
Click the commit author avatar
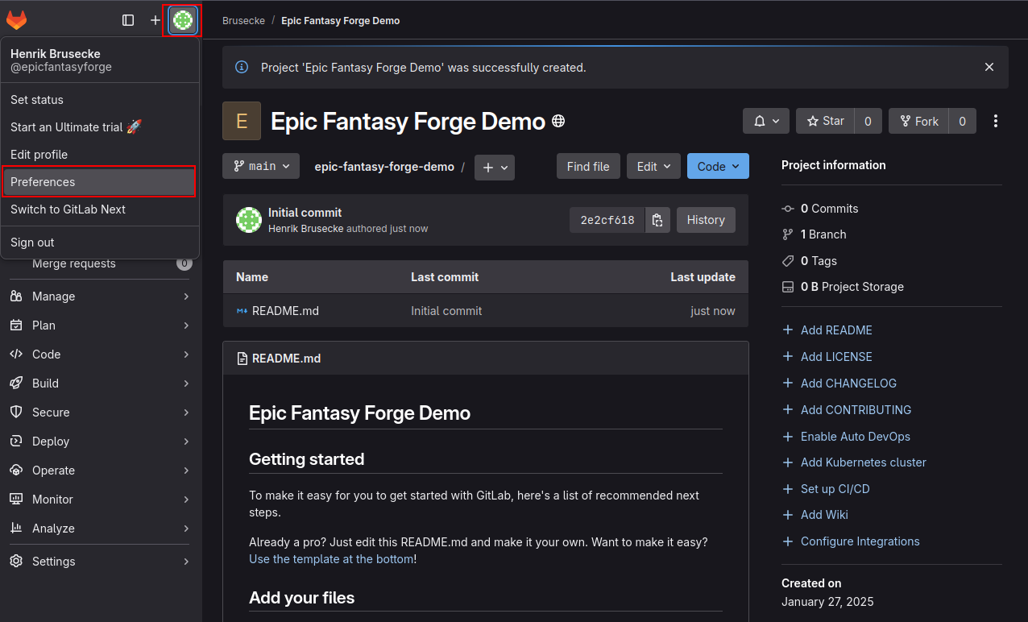pyautogui.click(x=249, y=220)
